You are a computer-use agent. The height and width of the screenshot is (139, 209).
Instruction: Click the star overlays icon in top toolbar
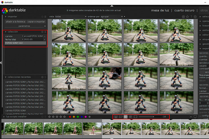pyautogui.click(x=187, y=16)
